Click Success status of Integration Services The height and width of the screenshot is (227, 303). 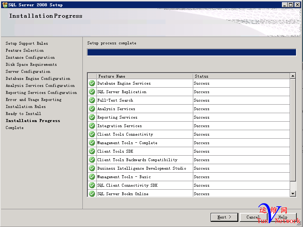201,126
